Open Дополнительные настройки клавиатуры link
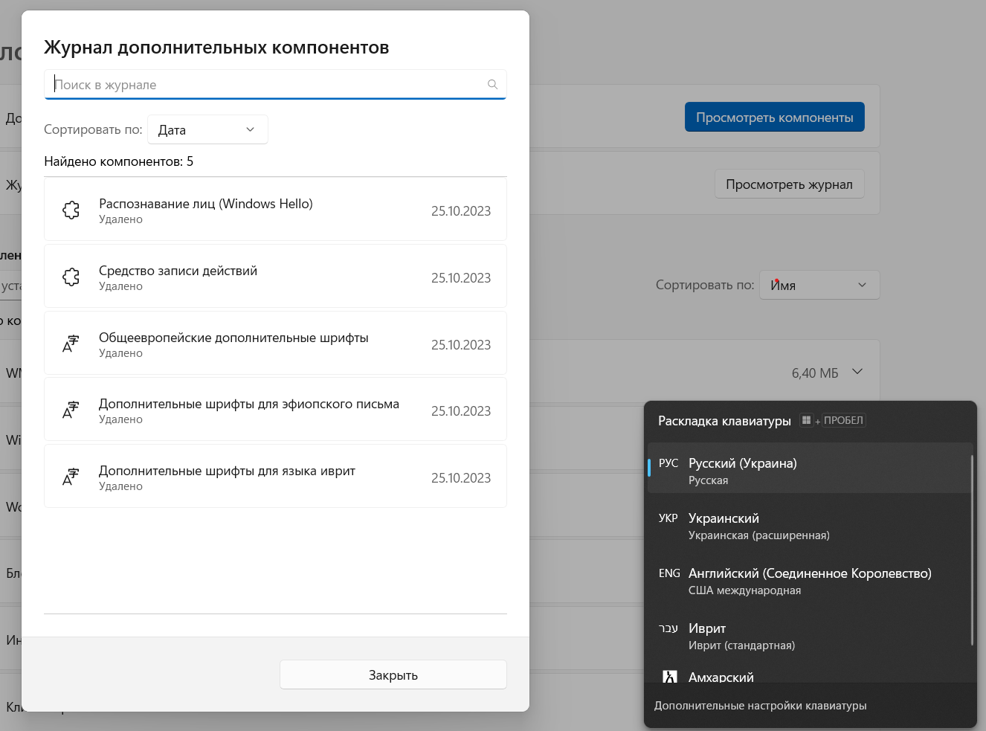Image resolution: width=986 pixels, height=731 pixels. 761,706
